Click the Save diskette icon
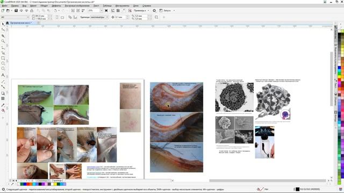 tap(16, 11)
